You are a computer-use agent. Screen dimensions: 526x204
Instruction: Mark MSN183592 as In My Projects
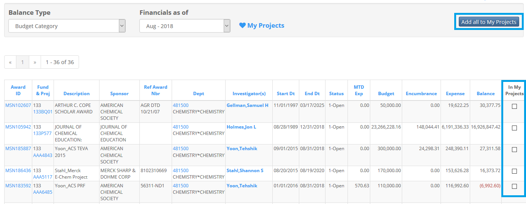tap(514, 187)
